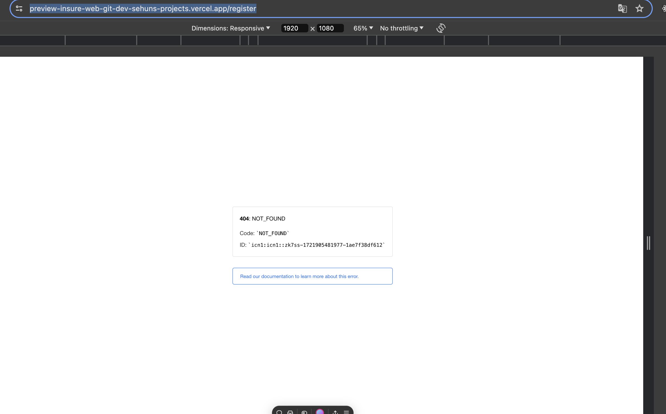Open the Vercel toolbar hamburger menu

347,412
